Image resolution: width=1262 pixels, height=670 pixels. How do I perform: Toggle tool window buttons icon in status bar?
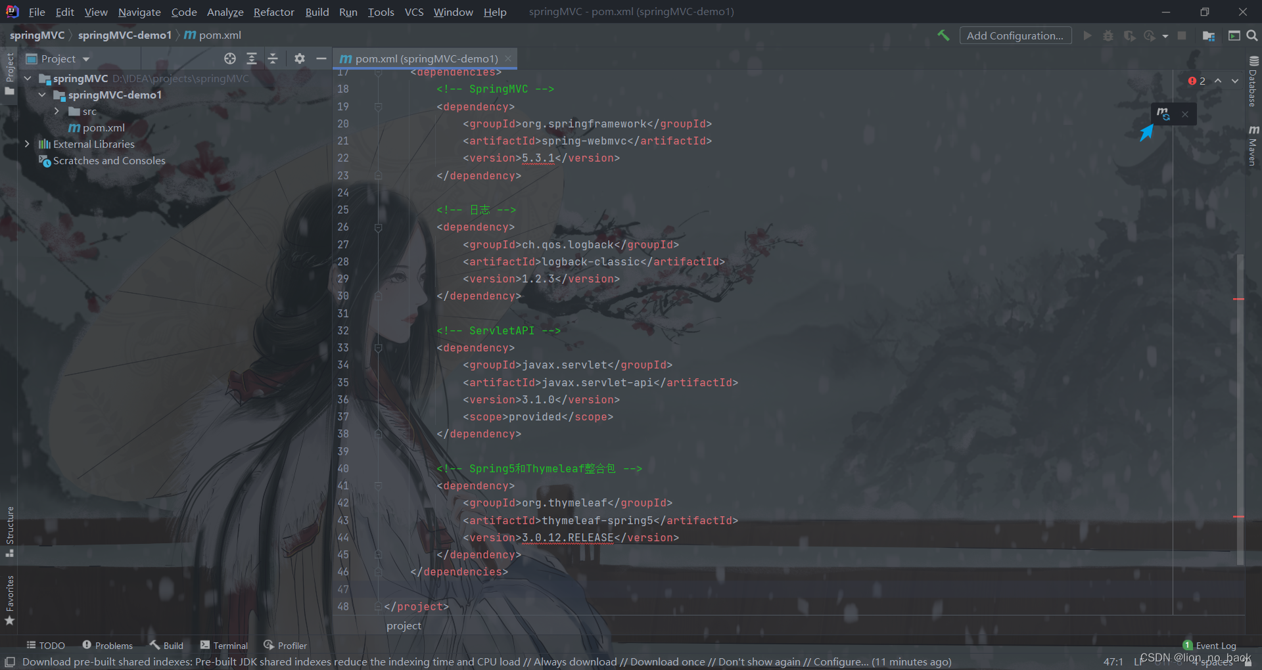coord(9,661)
